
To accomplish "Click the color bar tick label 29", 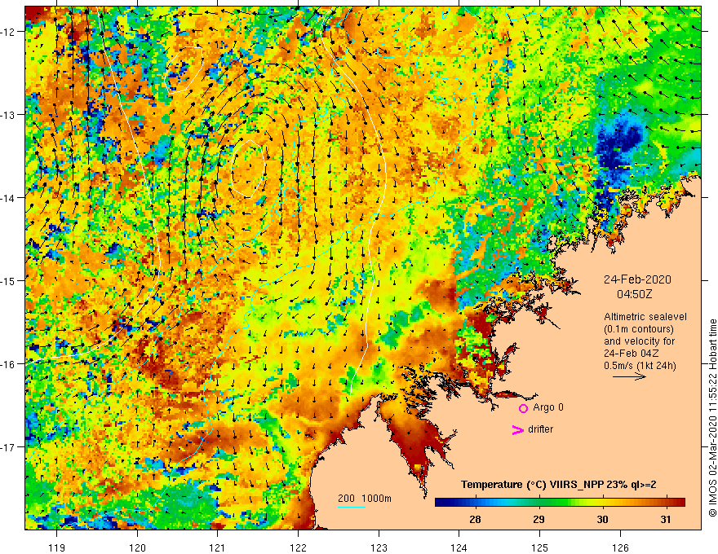I will tap(539, 519).
